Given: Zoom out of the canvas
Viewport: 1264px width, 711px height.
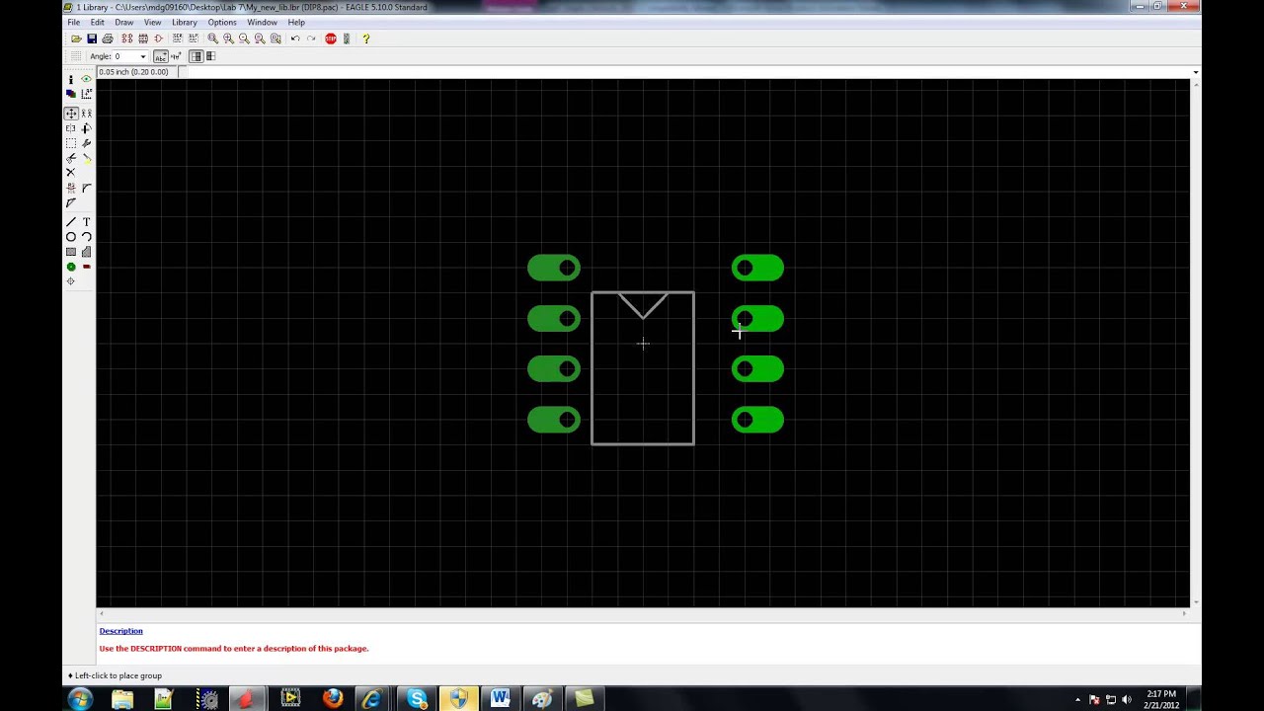Looking at the screenshot, I should [244, 39].
